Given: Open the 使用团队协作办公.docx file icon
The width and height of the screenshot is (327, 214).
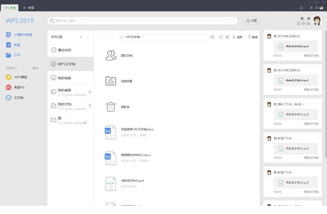Looking at the screenshot, I should coord(110,158).
